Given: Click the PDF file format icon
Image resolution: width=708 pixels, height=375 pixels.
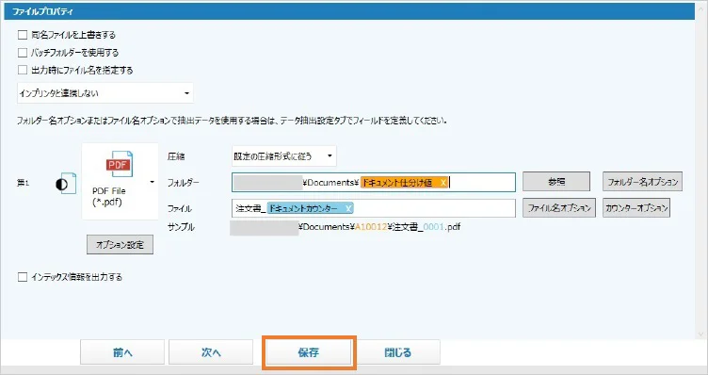Looking at the screenshot, I should tap(120, 165).
